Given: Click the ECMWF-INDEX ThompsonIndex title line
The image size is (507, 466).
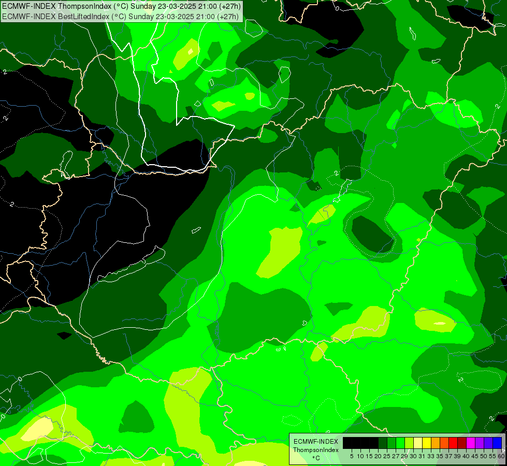Looking at the screenshot, I should tap(121, 6).
